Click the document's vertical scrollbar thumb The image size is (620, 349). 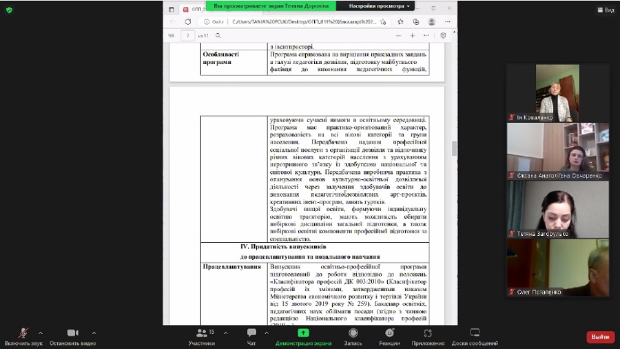[x=453, y=148]
